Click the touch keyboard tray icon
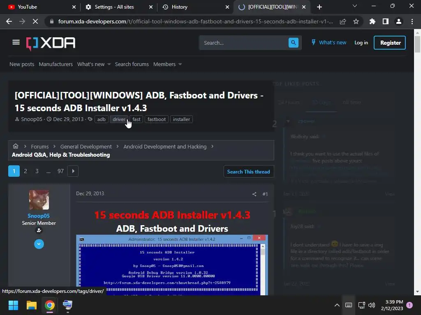The height and width of the screenshot is (315, 421). 349,305
